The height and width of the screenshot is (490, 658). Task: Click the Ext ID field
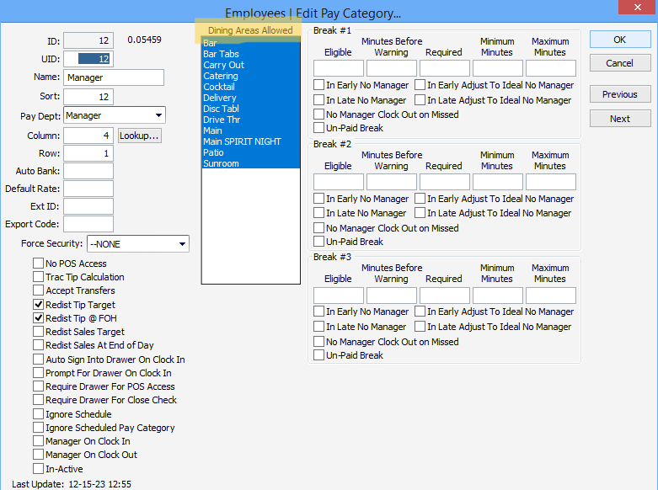click(x=88, y=206)
